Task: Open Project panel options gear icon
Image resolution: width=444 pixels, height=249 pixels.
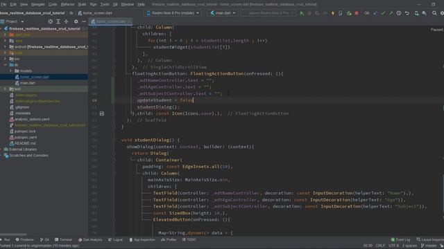Action: coord(76,21)
